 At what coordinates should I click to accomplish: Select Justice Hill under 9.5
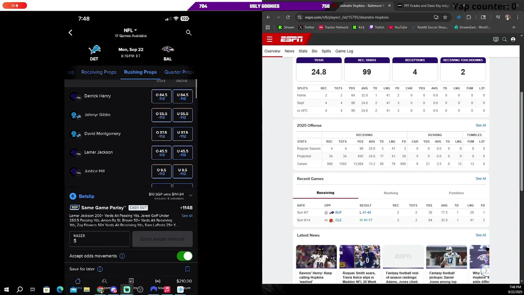click(x=183, y=172)
